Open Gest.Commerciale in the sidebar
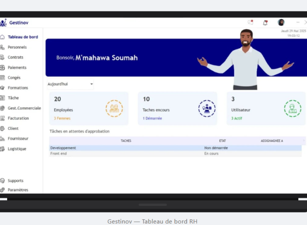Viewport: 307px width, 225px height. point(24,108)
